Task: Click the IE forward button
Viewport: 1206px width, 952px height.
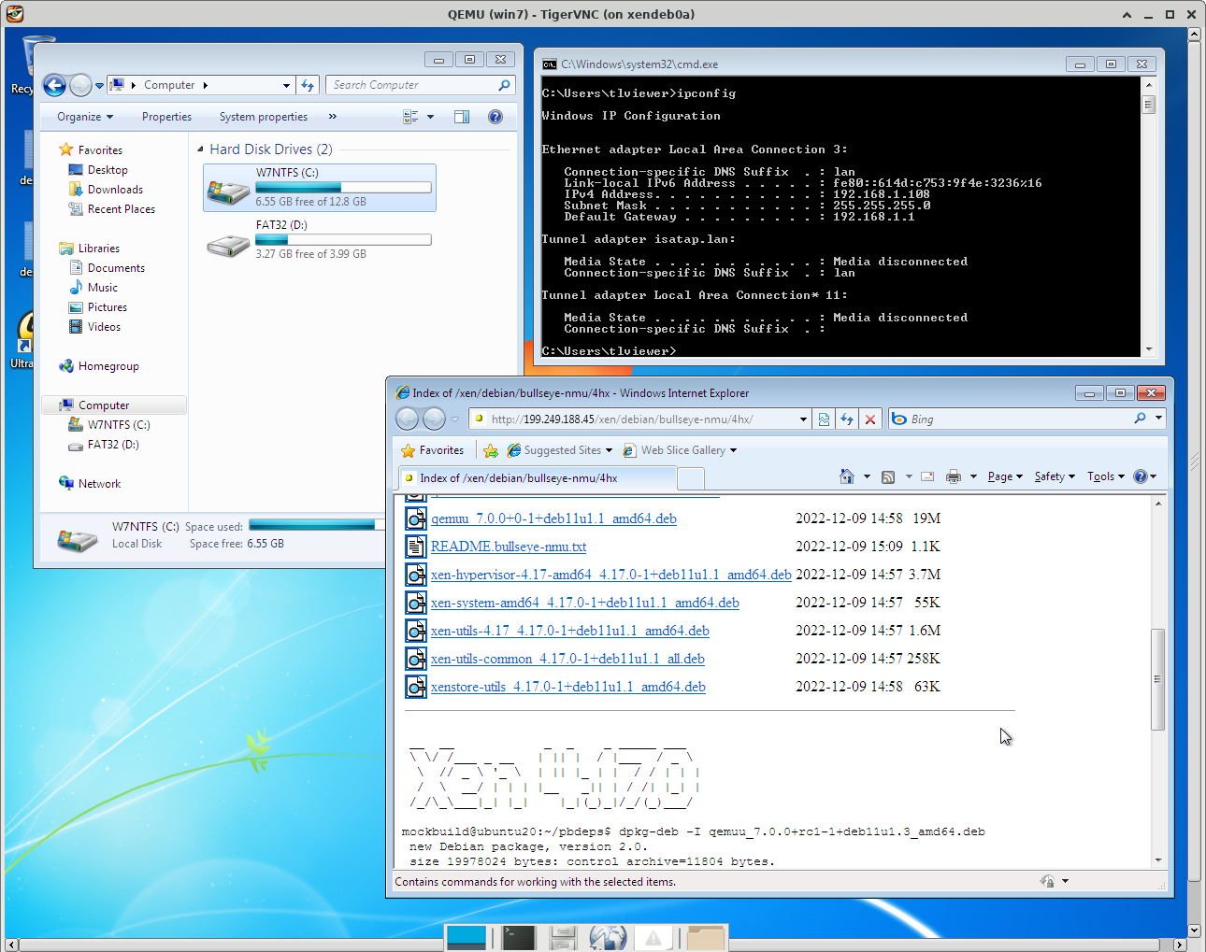Action: coord(434,419)
